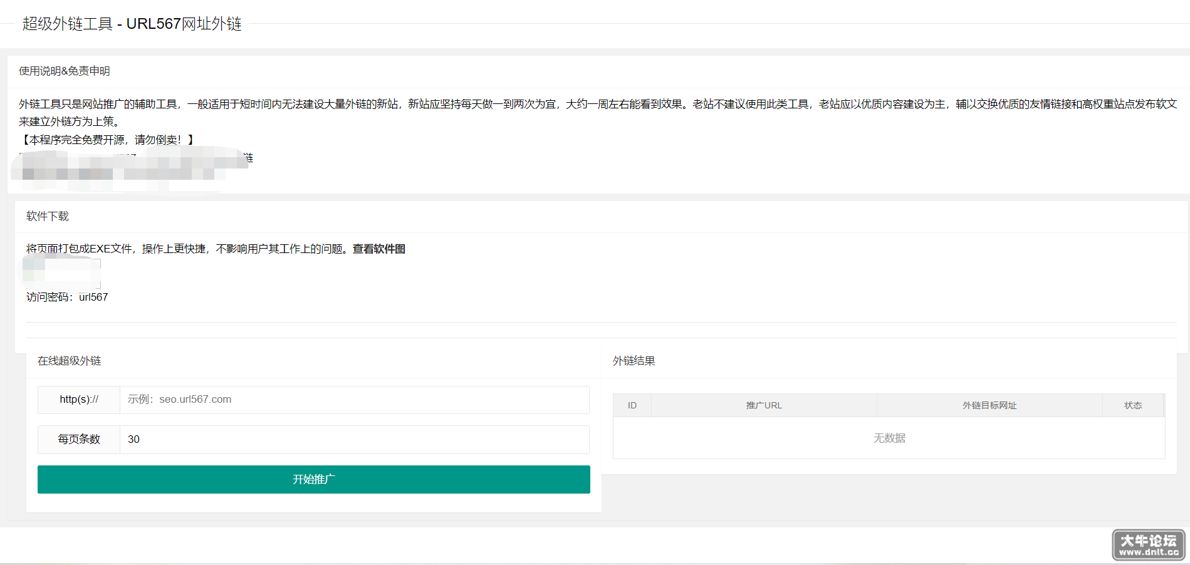Focus the URL input with seo.url567.com placeholder
The height and width of the screenshot is (565, 1190).
pyautogui.click(x=355, y=400)
